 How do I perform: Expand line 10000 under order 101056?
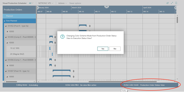[7, 65]
